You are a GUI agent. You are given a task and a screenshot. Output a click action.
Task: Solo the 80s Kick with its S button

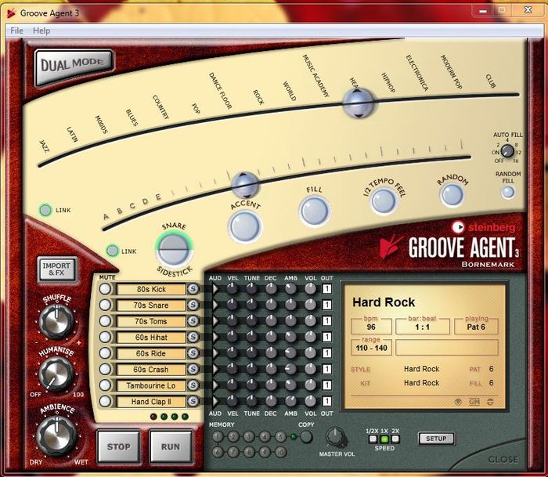pos(193,289)
